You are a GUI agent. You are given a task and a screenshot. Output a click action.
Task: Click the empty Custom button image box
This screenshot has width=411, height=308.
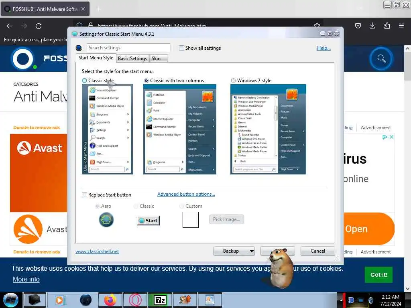[x=191, y=219]
